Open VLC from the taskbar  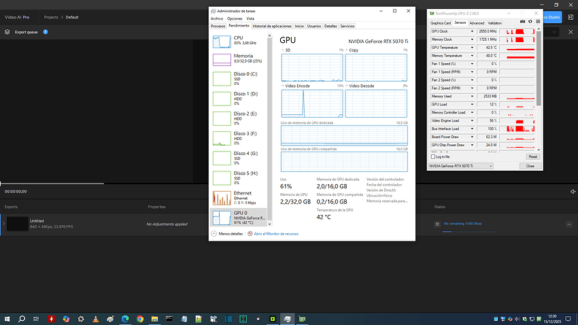click(x=95, y=318)
